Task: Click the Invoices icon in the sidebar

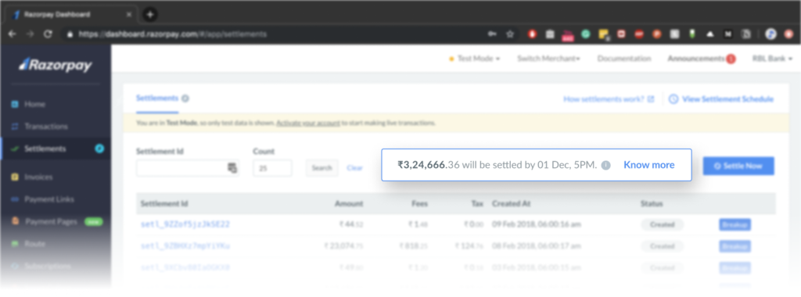Action: 15,177
